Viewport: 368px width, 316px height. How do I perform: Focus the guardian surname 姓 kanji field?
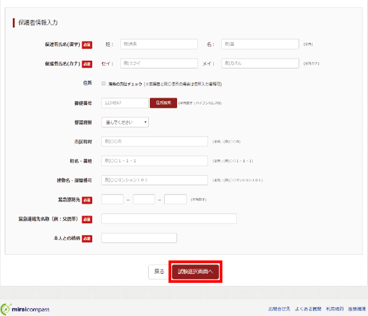point(159,44)
